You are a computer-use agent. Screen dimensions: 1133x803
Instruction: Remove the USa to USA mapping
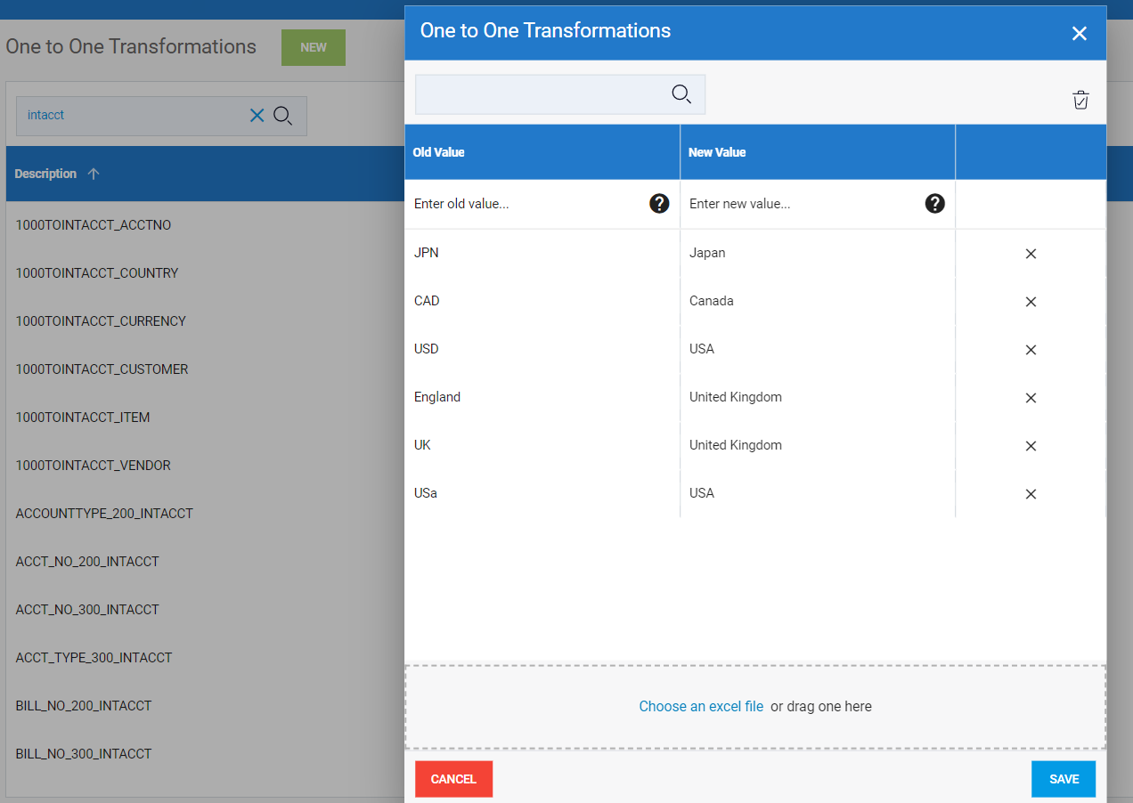click(1031, 494)
